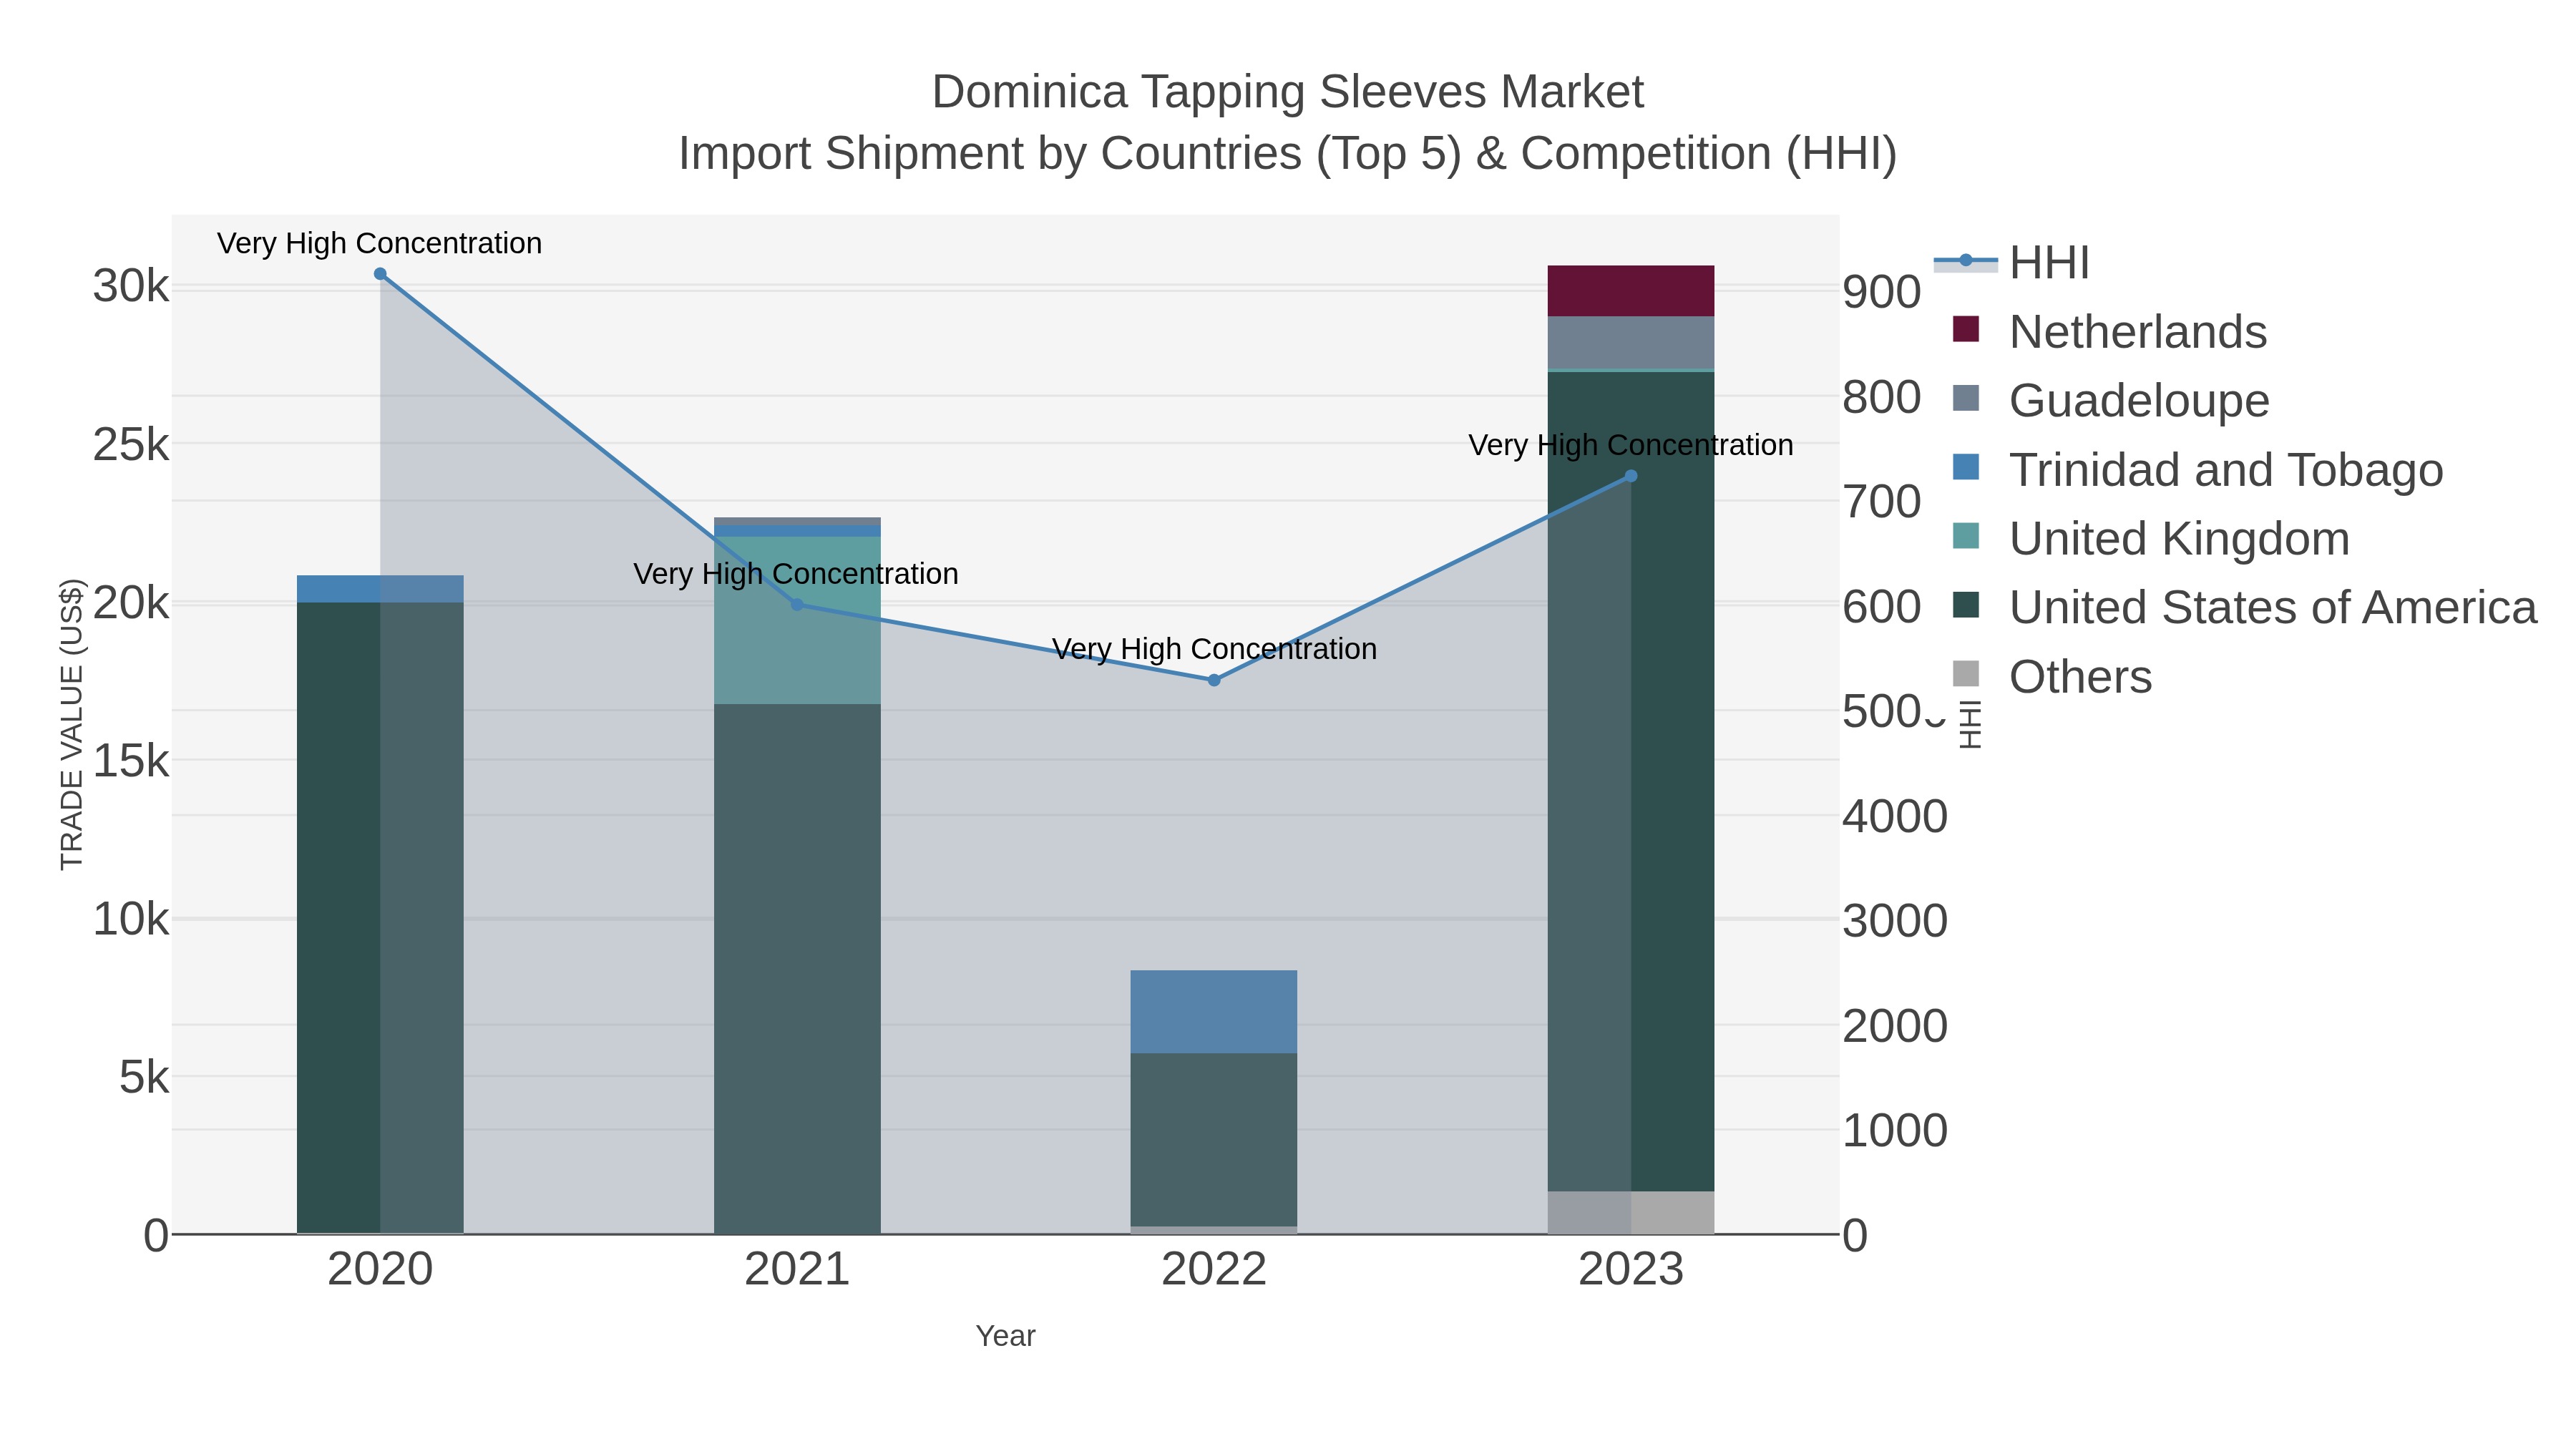Viewport: 2576px width, 1449px height.
Task: Toggle the Guadeloupe legend entry
Action: pos(2111,400)
